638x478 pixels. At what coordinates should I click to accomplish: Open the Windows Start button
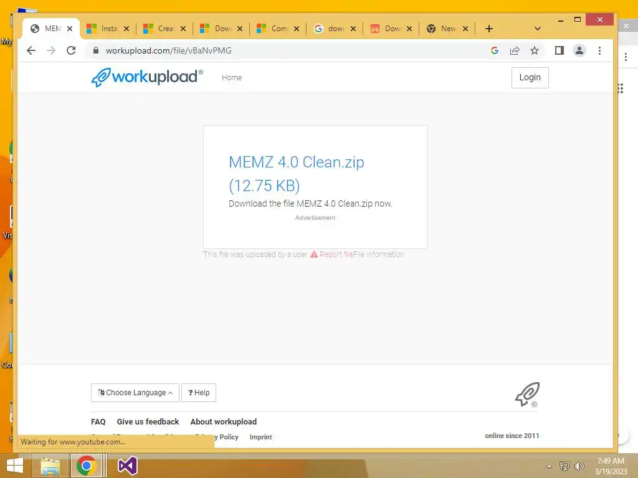(x=15, y=466)
